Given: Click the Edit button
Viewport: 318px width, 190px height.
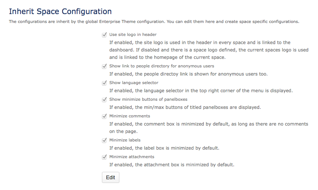Looking at the screenshot, I should pyautogui.click(x=110, y=177).
